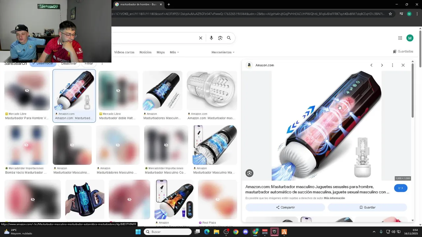Viewport: 422px width, 237px height.
Task: Open Microsoft Edge from the taskbar
Action: pyautogui.click(x=207, y=232)
